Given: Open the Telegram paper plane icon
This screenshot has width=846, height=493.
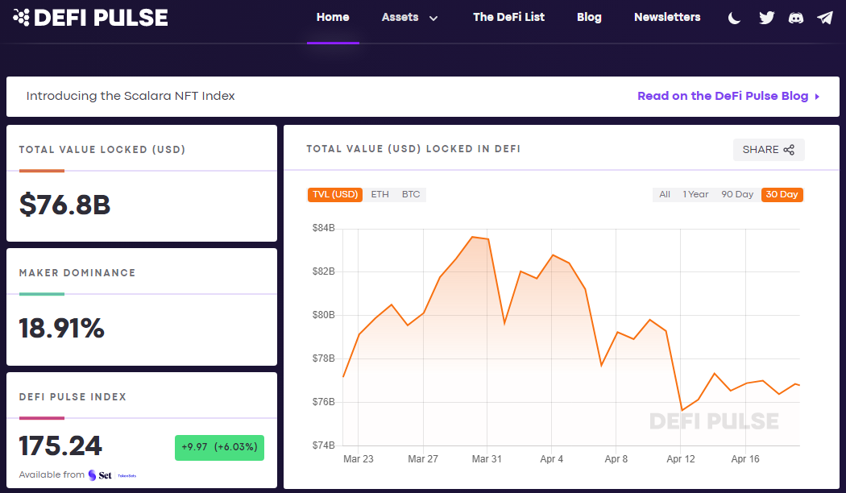Looking at the screenshot, I should tap(825, 18).
